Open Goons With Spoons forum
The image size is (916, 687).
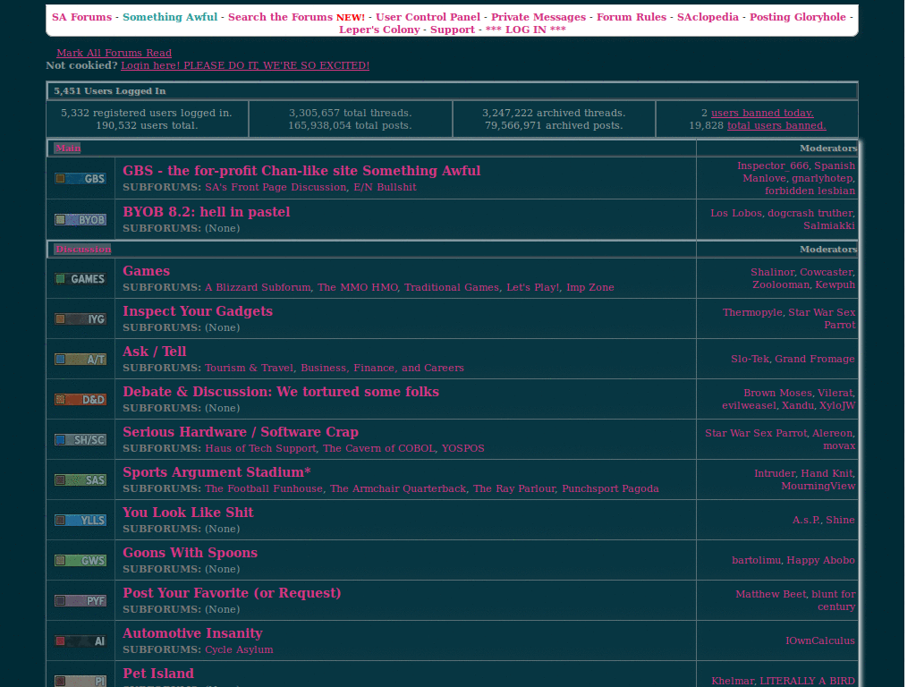coord(190,553)
